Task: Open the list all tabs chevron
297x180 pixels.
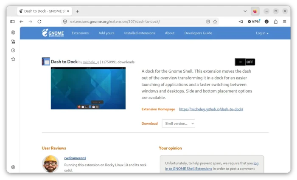Action: tap(245, 11)
